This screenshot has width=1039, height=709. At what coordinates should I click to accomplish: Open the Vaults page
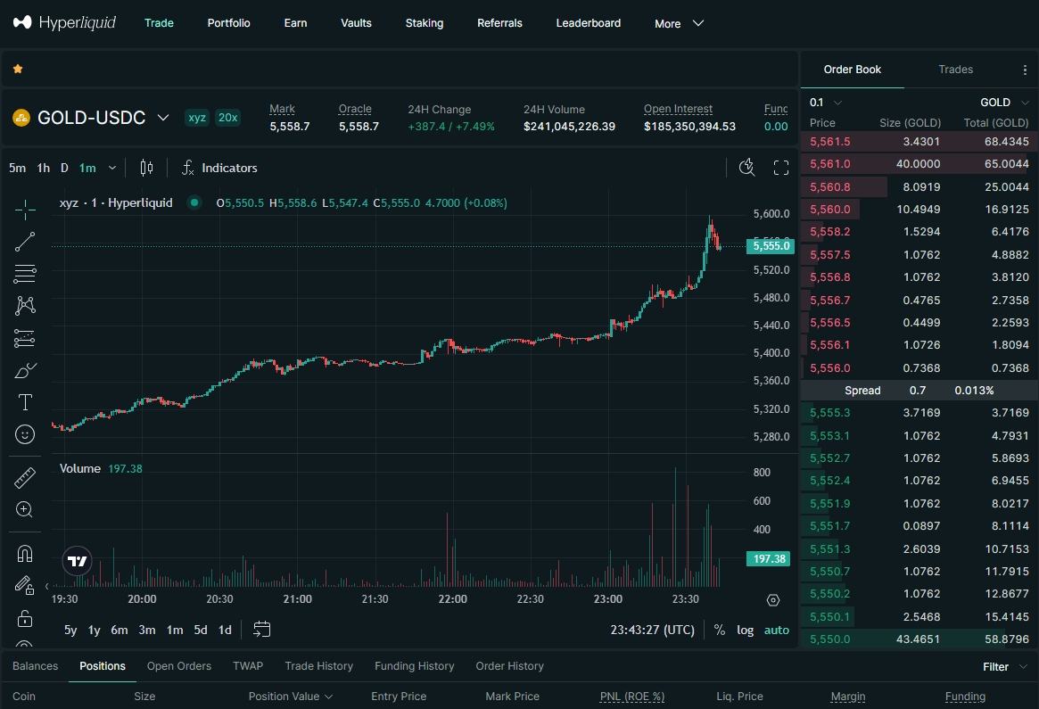[x=356, y=23]
